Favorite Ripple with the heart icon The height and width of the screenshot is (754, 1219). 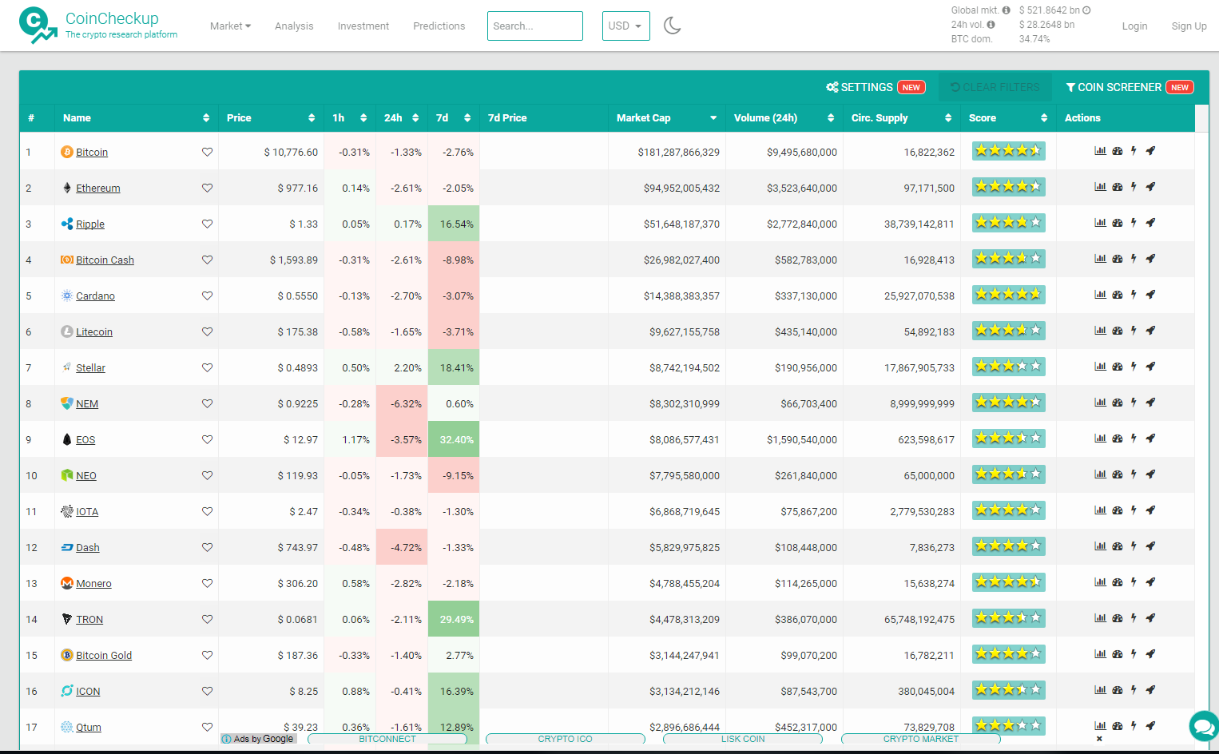207,224
